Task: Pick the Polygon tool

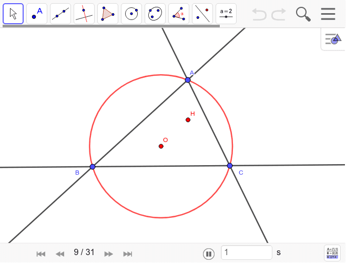Action: point(108,14)
